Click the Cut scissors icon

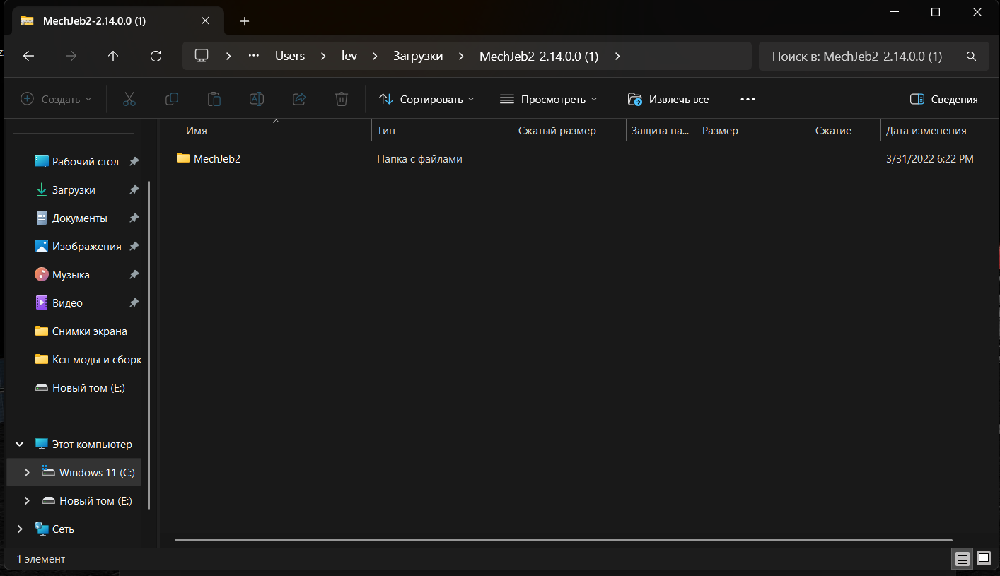pyautogui.click(x=129, y=99)
